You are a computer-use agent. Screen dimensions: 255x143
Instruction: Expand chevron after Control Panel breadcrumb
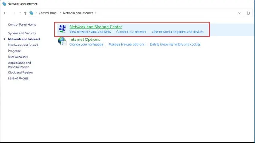point(60,13)
